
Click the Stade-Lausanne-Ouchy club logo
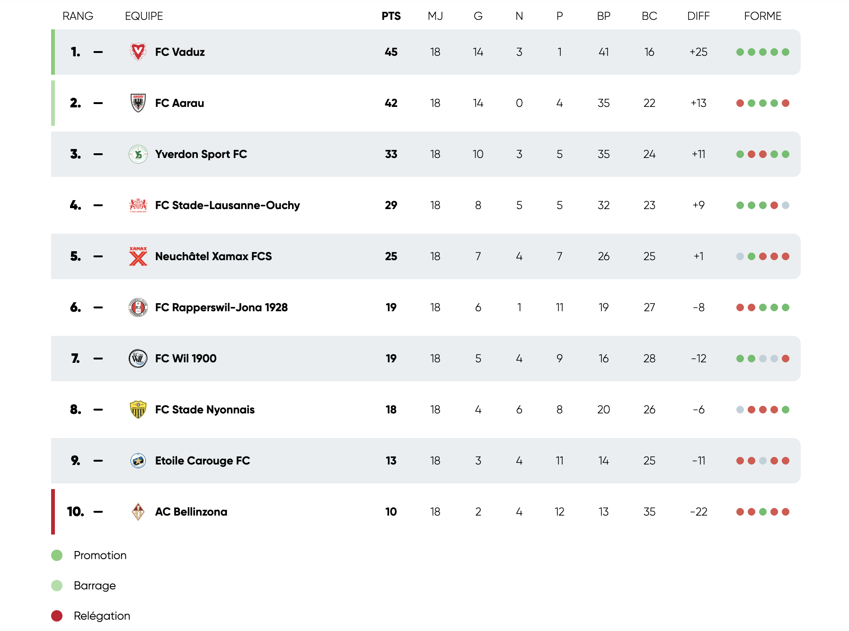(138, 205)
